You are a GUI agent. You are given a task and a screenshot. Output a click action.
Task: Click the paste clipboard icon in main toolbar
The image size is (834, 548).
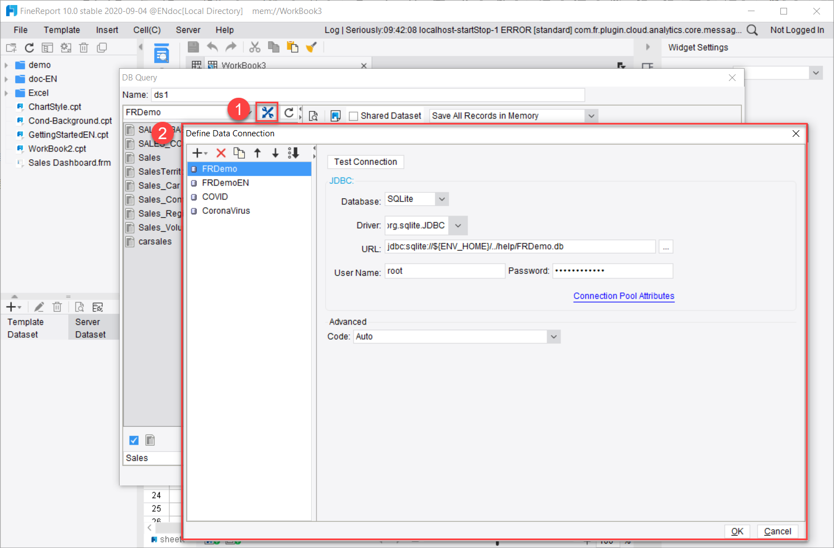click(292, 47)
